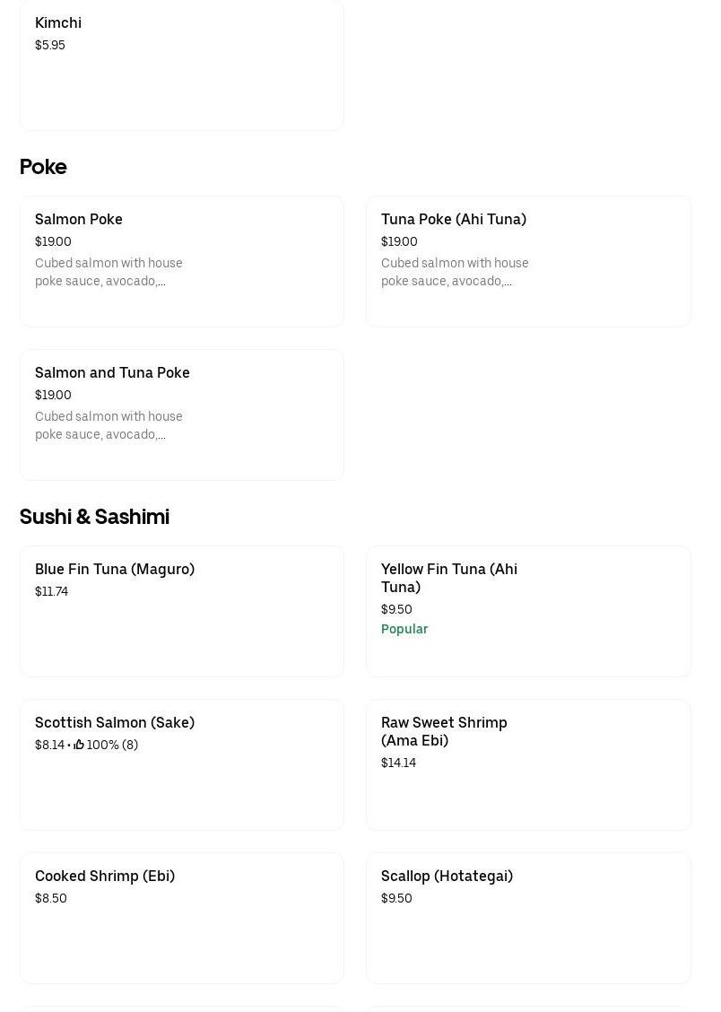Open the Kimchi menu item

(181, 65)
